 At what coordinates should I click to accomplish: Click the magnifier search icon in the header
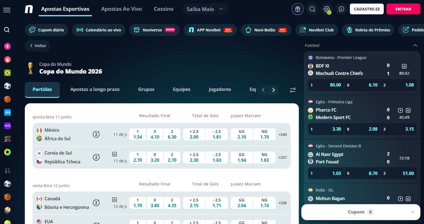point(312,9)
